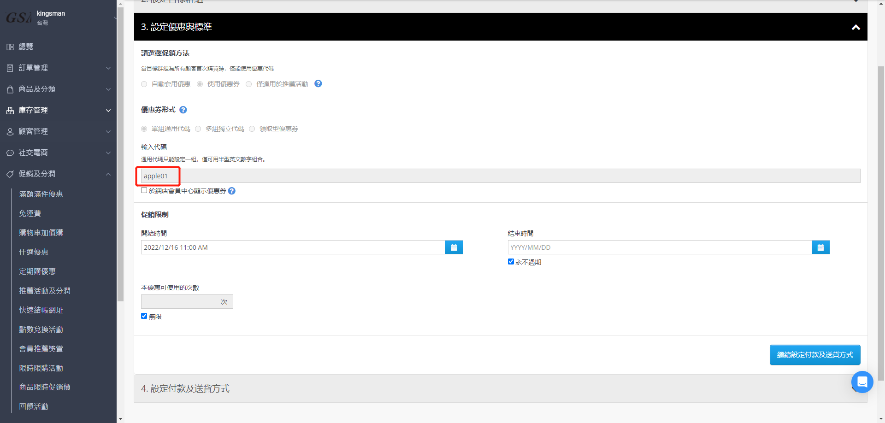
Task: Collapse section 3 using the up chevron
Action: coord(855,27)
